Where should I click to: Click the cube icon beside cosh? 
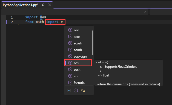coord(70,69)
